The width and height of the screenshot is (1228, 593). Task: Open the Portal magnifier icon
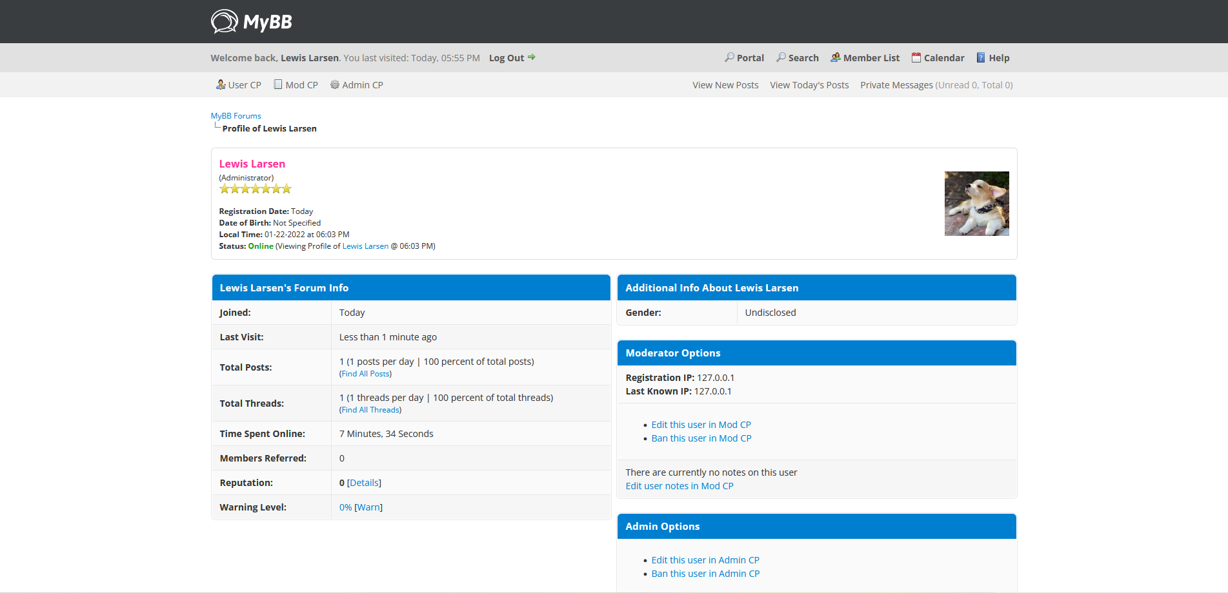click(729, 57)
